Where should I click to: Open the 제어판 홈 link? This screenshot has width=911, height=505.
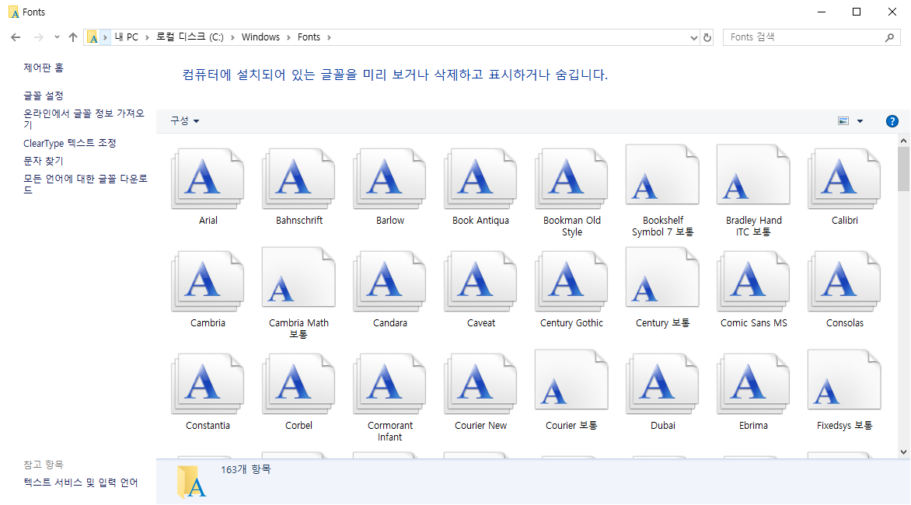44,68
